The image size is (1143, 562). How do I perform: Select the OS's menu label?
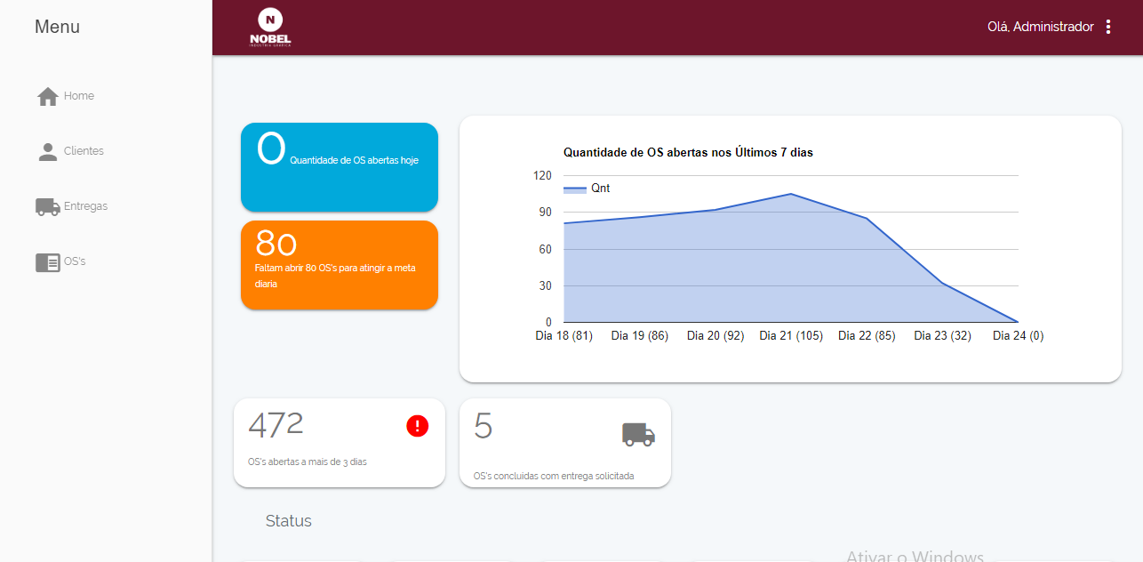(75, 261)
